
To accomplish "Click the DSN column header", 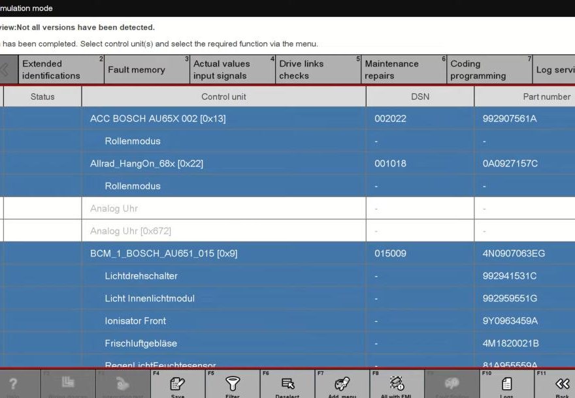I will point(420,97).
